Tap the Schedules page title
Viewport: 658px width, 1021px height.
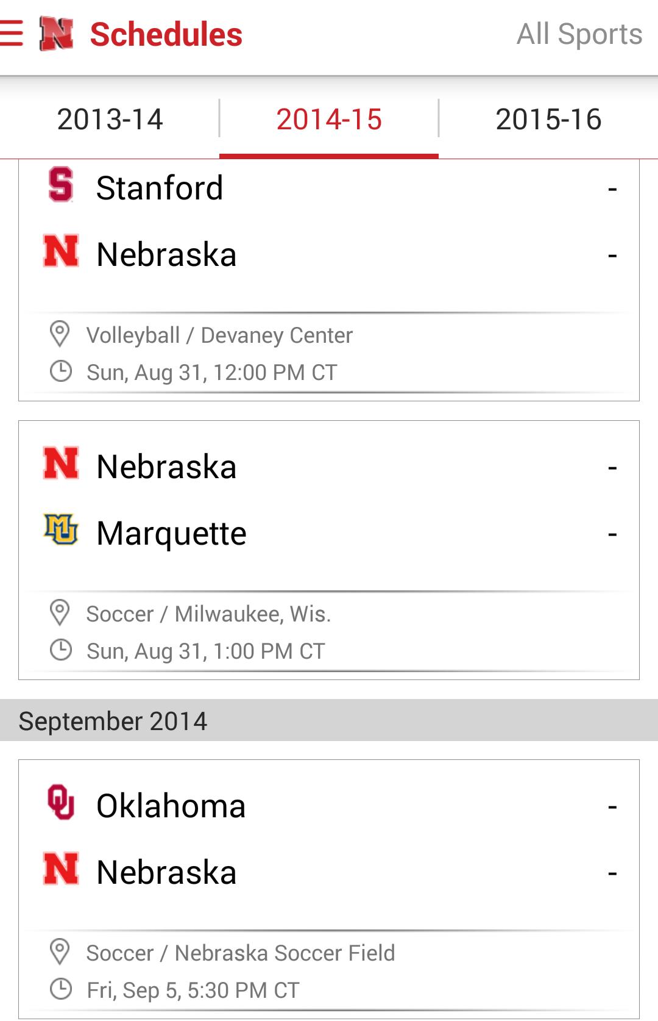pos(166,34)
